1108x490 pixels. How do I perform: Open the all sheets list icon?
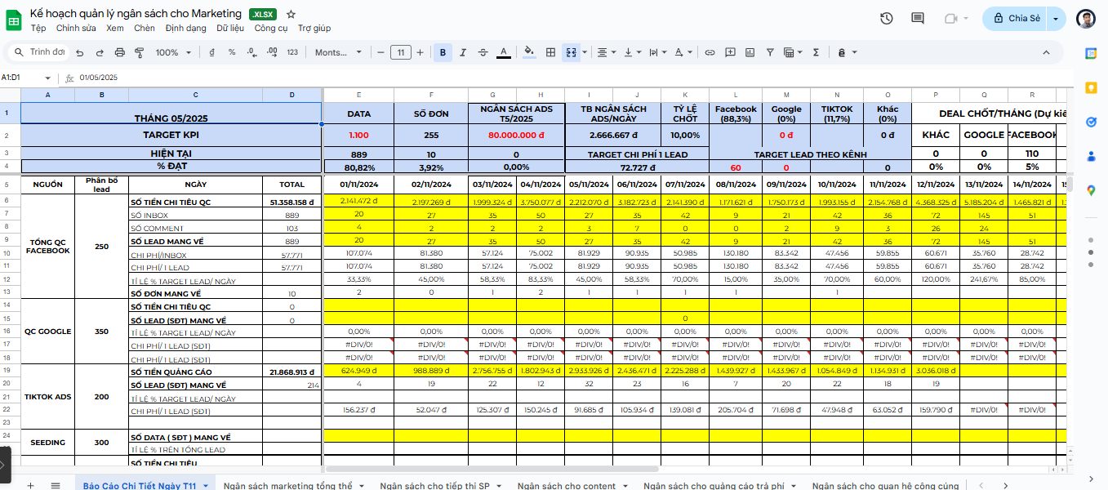coord(56,485)
